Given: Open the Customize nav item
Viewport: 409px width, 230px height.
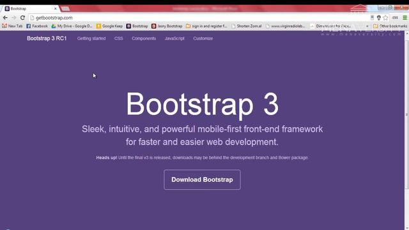Looking at the screenshot, I should (x=203, y=38).
